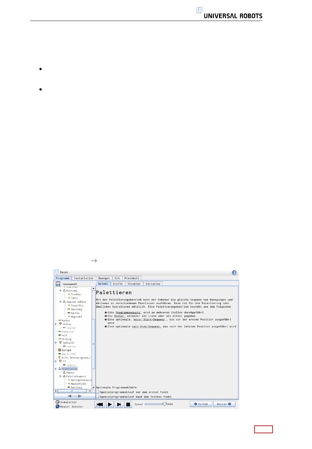Select the Realer Roboter radio button
This screenshot has width=312, height=449.
[57, 407]
